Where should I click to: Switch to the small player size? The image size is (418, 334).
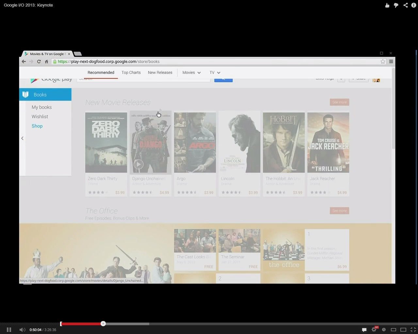[394, 330]
